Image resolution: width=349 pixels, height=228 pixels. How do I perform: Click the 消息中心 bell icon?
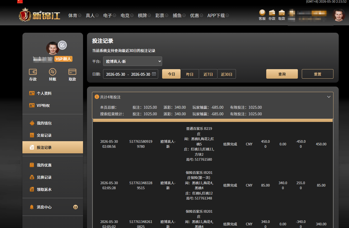click(32, 207)
